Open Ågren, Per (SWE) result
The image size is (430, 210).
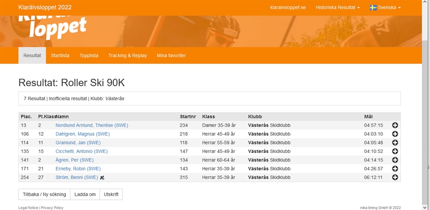(74, 160)
